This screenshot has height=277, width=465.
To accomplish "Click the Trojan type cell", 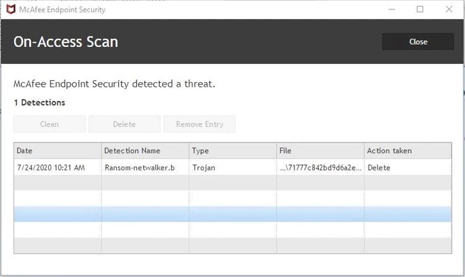I will (233, 167).
